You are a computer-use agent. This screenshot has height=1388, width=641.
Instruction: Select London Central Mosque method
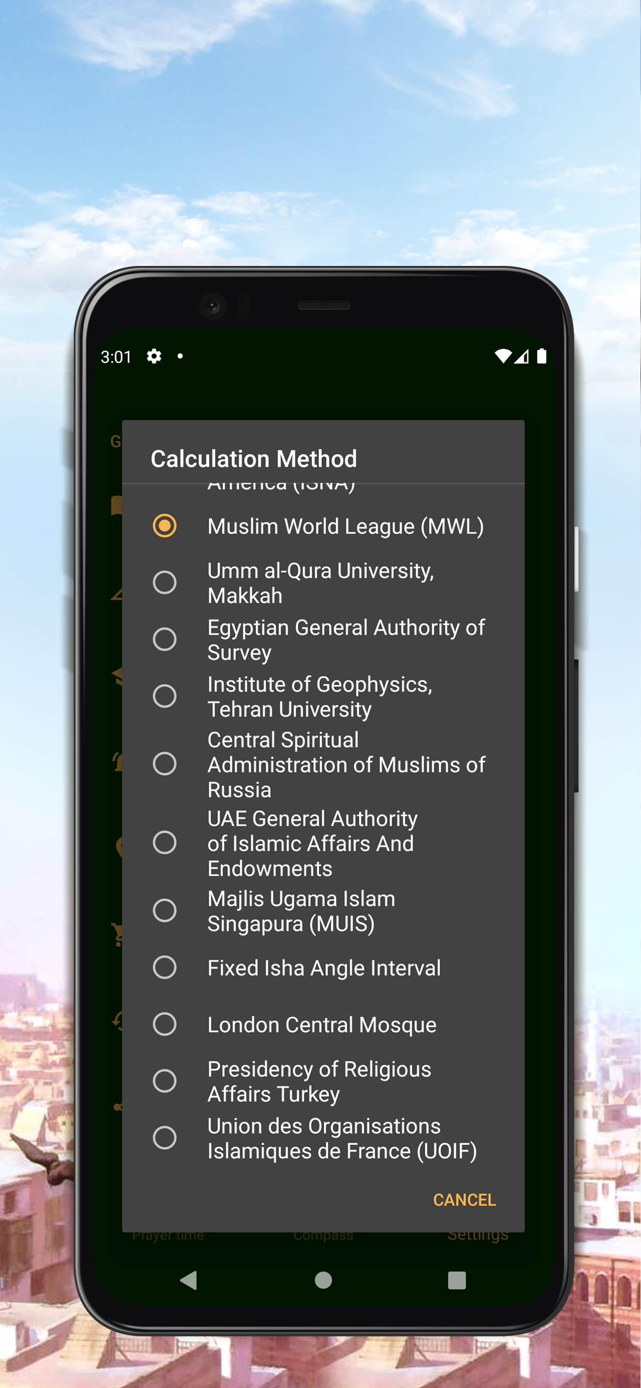323,1024
